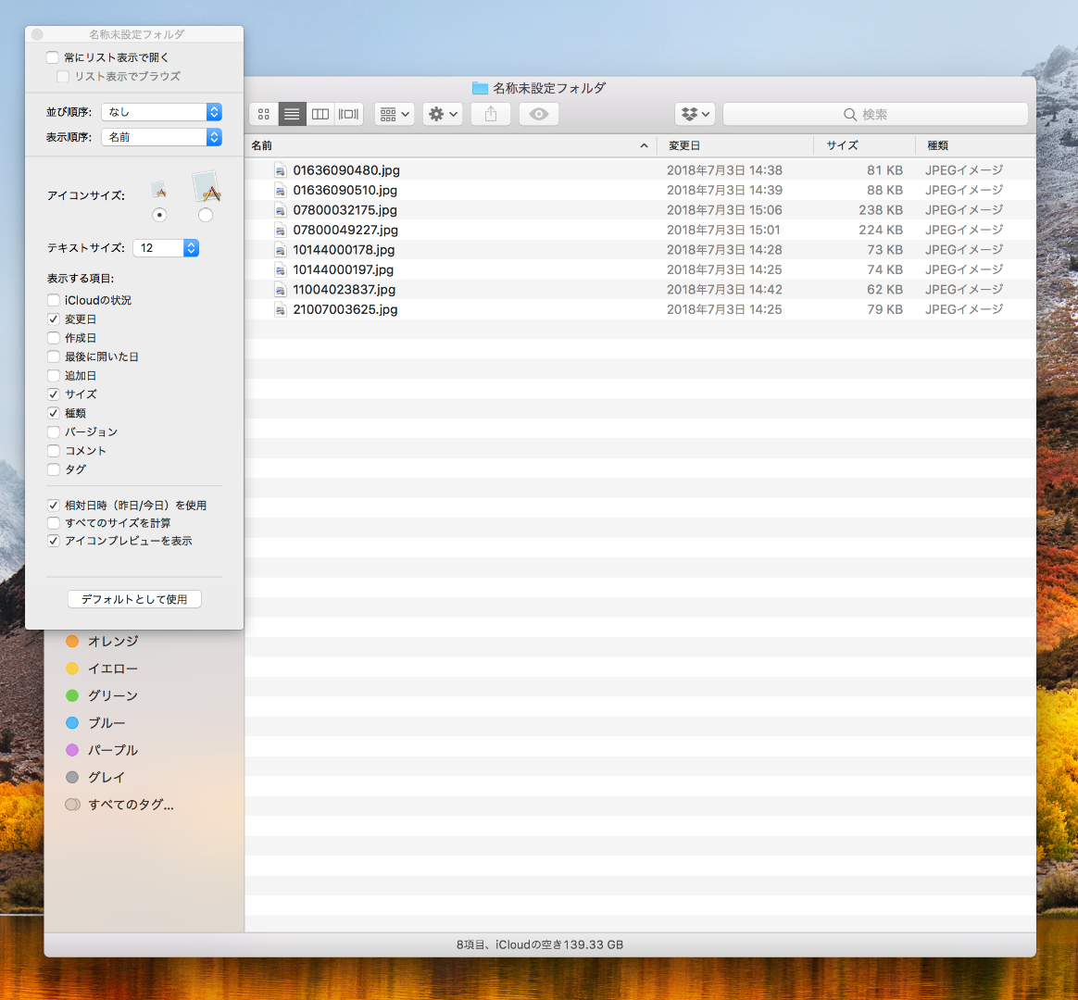Image resolution: width=1078 pixels, height=1000 pixels.
Task: Switch to column view icon
Action: [x=320, y=114]
